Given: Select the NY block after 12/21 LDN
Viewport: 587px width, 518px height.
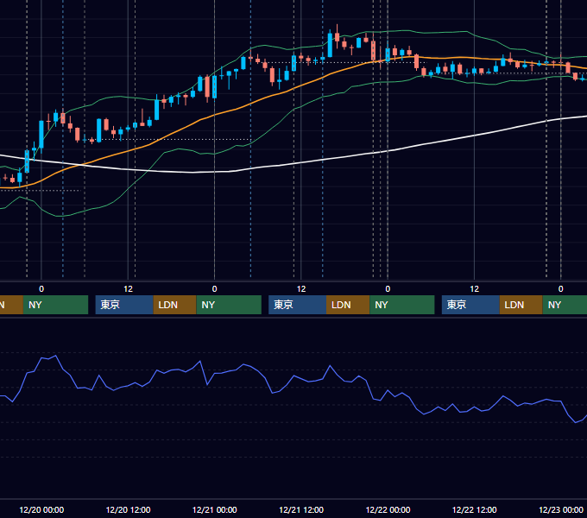Looking at the screenshot, I should click(402, 305).
